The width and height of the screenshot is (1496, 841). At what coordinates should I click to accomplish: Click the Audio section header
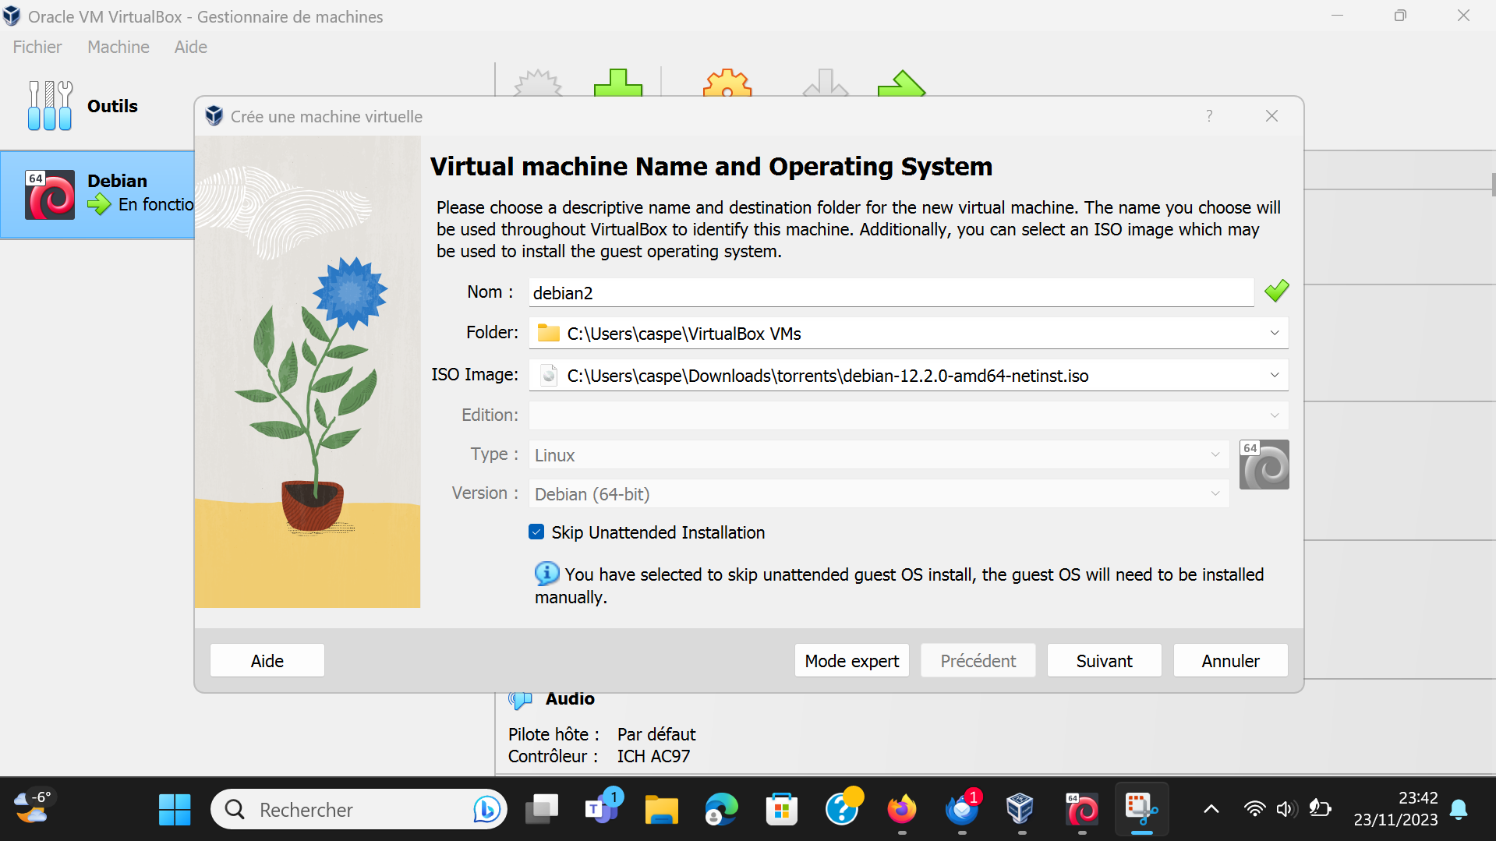coord(570,699)
